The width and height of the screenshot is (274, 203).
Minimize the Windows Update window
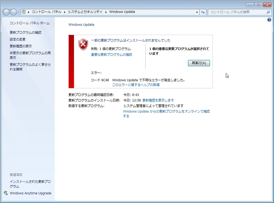click(x=250, y=5)
